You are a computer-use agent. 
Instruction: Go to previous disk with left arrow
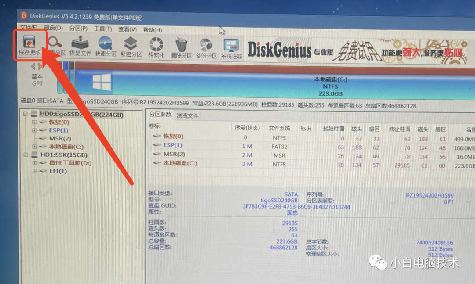[x=33, y=66]
